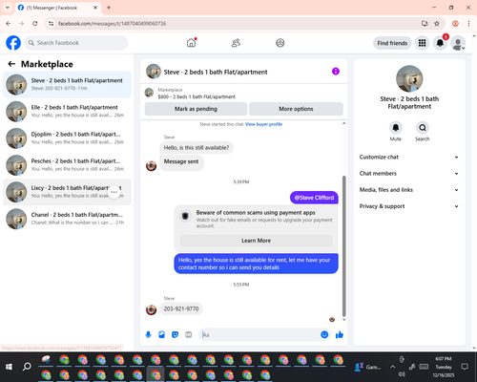The height and width of the screenshot is (382, 477).
Task: Click the attach file icon
Action: pos(161,334)
